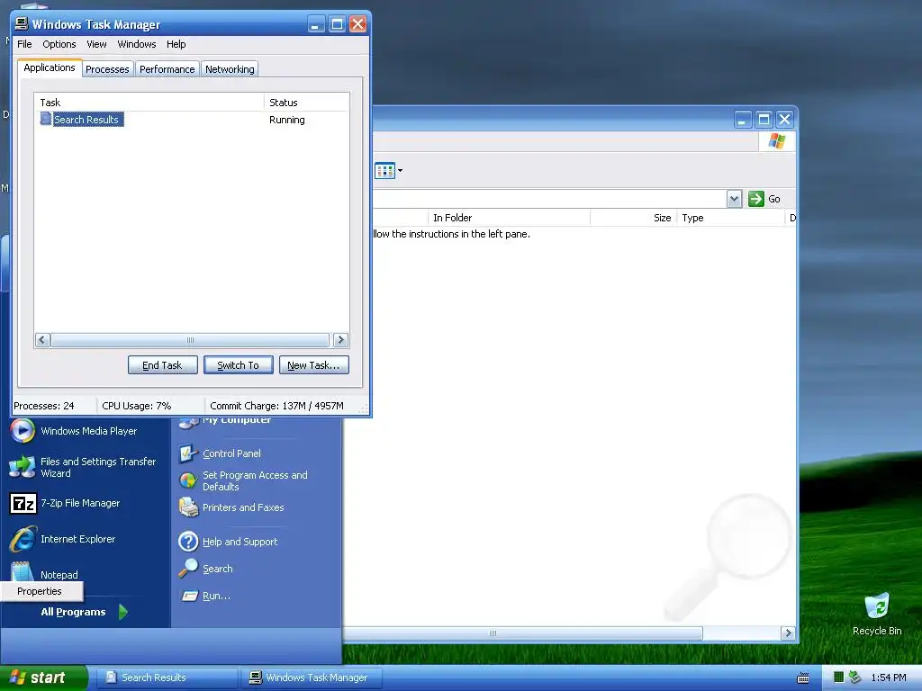Click the End Task button

pyautogui.click(x=162, y=365)
